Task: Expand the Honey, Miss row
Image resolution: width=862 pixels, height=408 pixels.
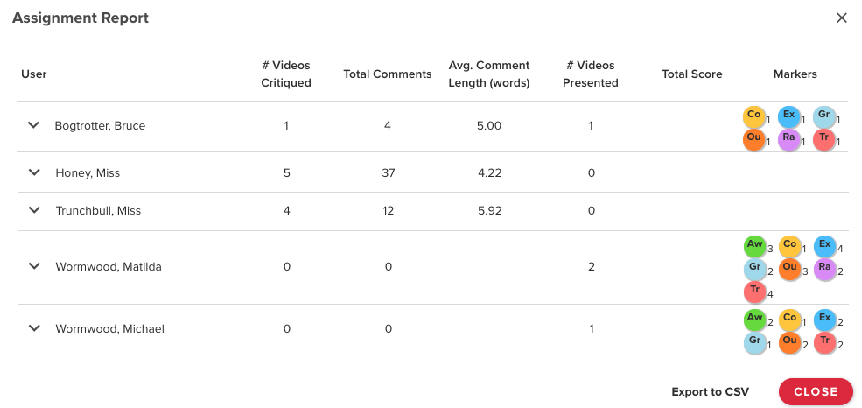Action: 34,172
